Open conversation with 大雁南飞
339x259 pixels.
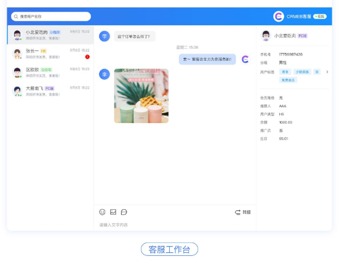point(50,91)
